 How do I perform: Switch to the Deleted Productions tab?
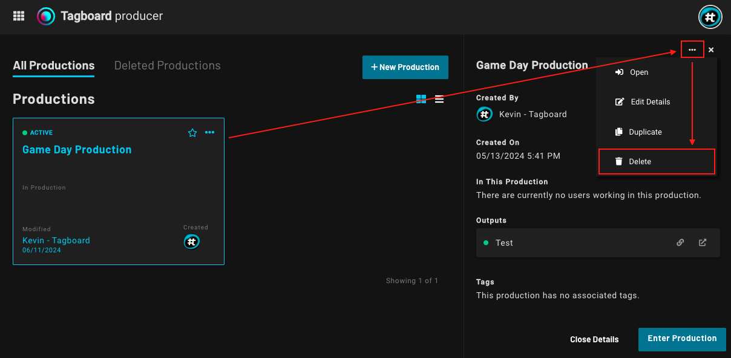click(167, 65)
